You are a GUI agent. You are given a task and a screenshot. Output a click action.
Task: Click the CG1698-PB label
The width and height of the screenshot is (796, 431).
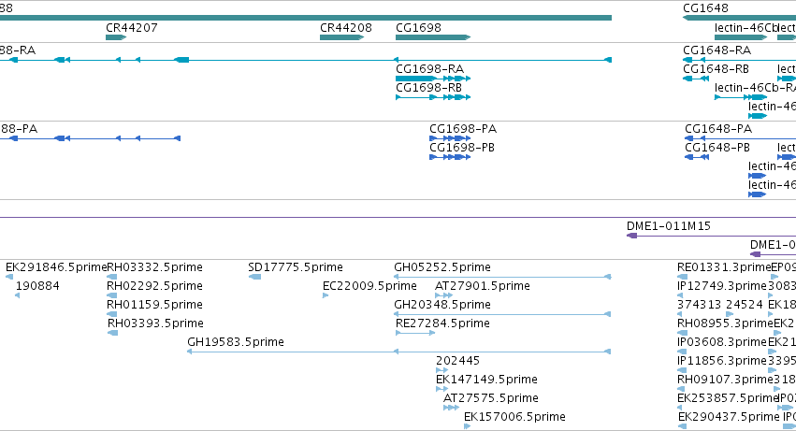(462, 147)
